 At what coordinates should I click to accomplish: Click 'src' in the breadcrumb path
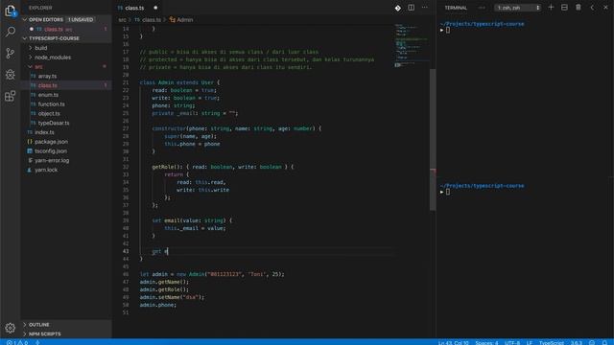[x=122, y=19]
